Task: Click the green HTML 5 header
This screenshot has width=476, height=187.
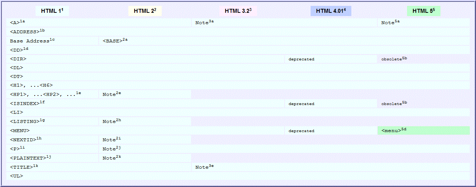Action: 424,11
